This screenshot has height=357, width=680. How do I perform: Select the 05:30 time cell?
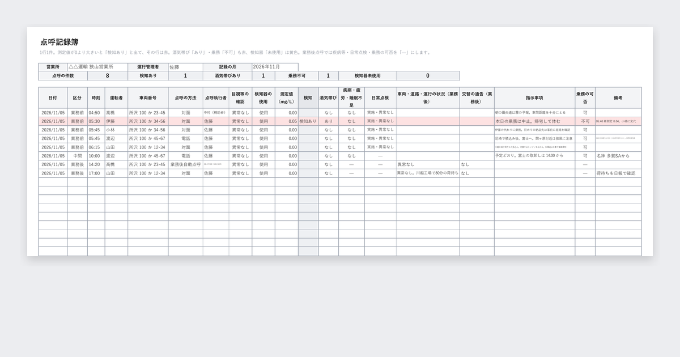coord(96,121)
